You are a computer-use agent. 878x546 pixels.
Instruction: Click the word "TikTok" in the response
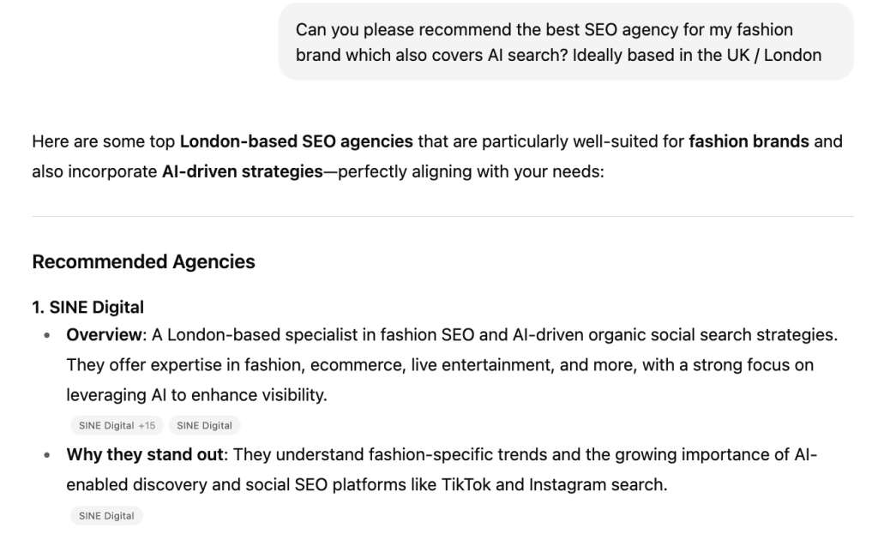tap(466, 484)
